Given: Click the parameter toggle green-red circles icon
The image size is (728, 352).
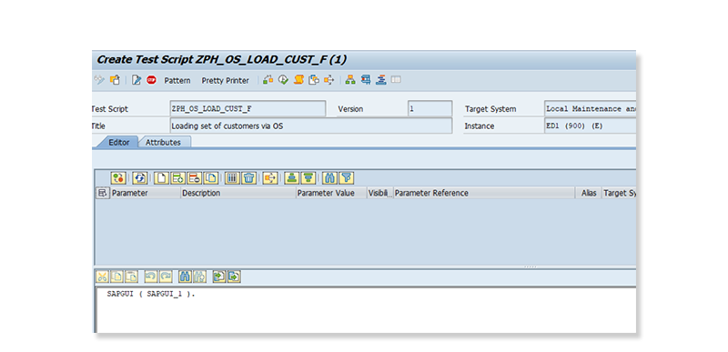Looking at the screenshot, I should (x=118, y=177).
